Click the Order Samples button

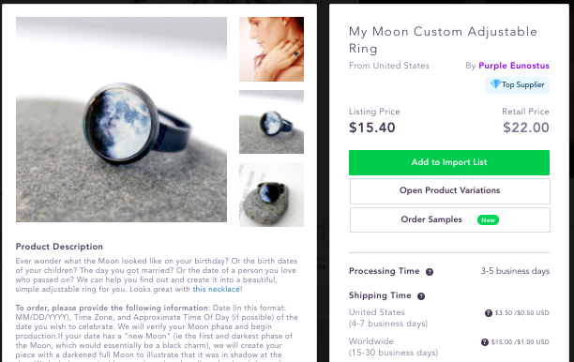(450, 219)
